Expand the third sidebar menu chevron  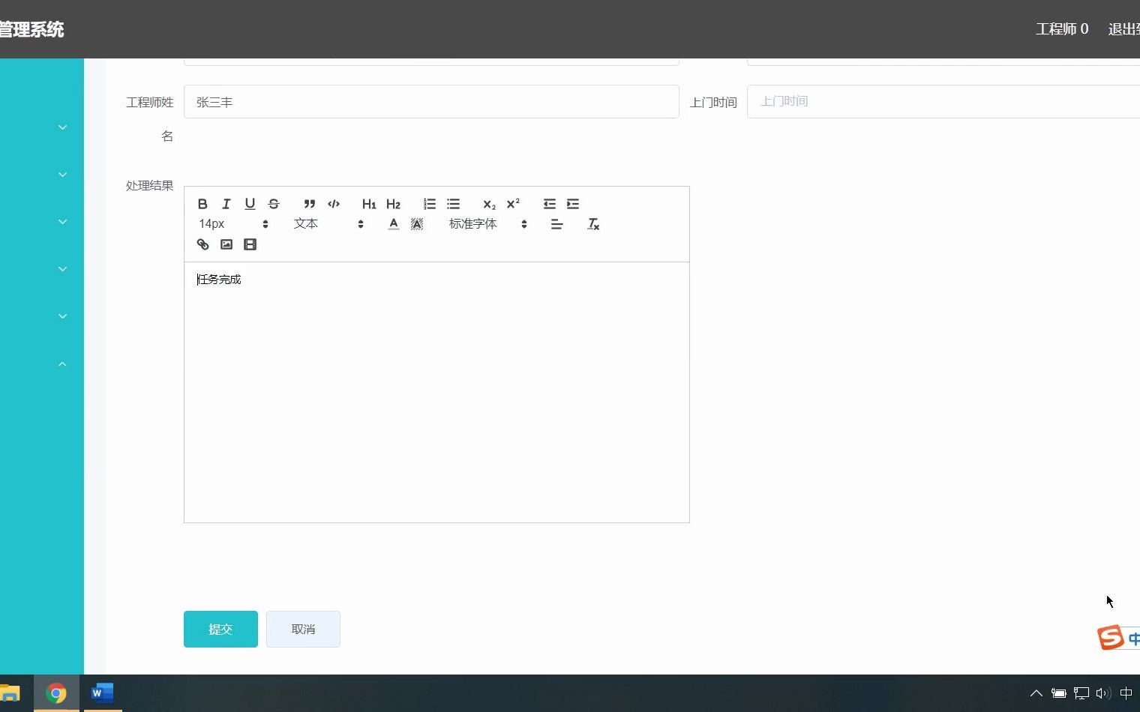[63, 222]
